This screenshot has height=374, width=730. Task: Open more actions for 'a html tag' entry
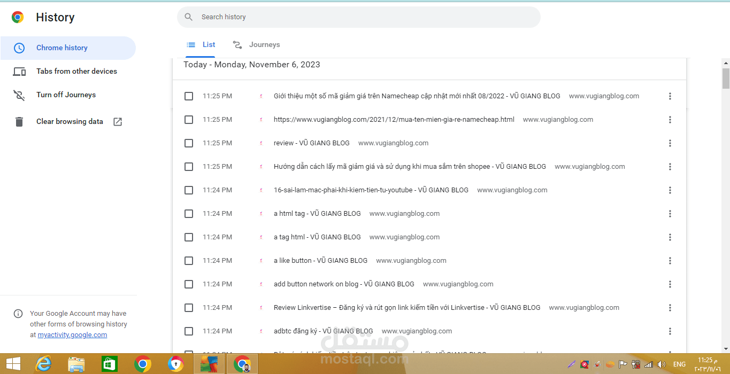pos(670,214)
